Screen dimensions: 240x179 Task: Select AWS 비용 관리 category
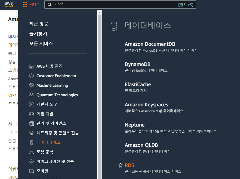click(x=49, y=66)
